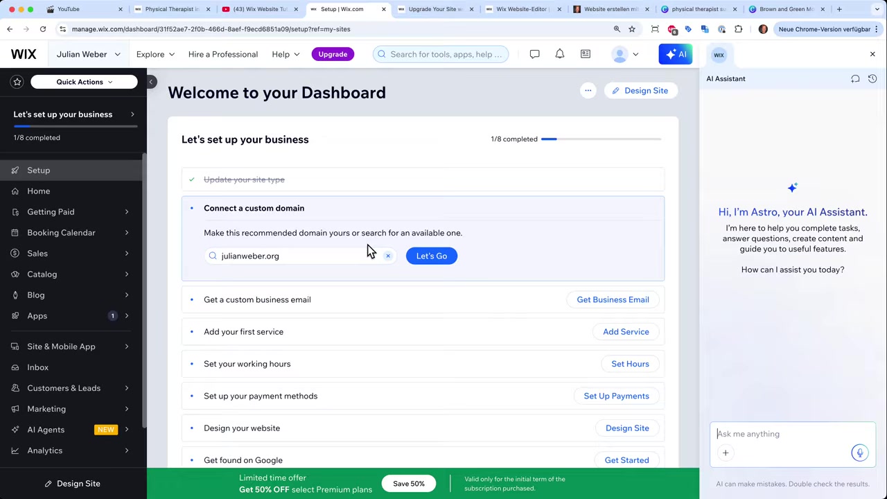Open a new browser tab
The width and height of the screenshot is (887, 499).
point(839,9)
